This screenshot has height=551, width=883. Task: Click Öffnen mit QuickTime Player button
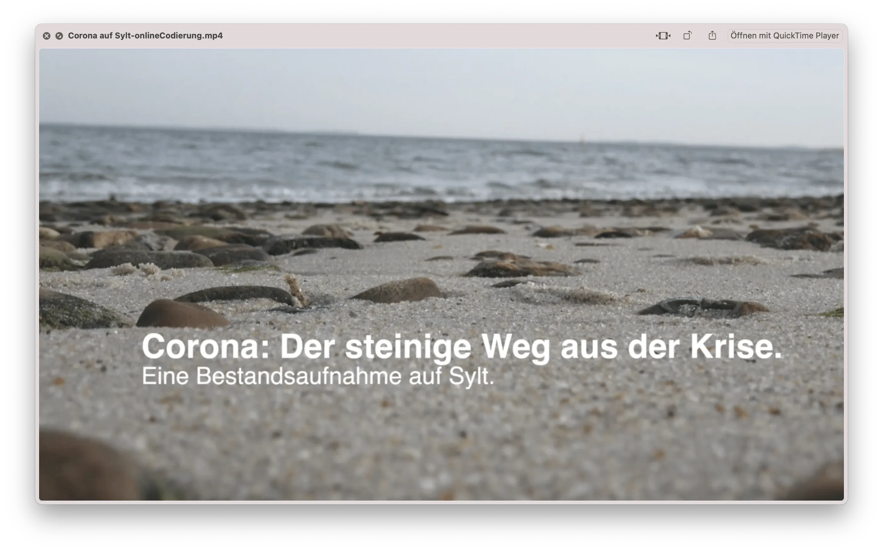[x=785, y=36]
